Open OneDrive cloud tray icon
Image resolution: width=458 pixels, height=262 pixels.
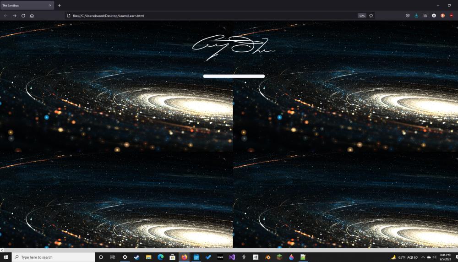coord(429,257)
